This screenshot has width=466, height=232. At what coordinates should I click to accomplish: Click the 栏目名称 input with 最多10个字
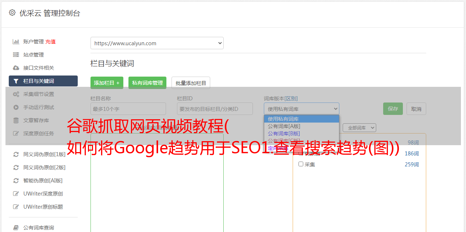pos(128,109)
